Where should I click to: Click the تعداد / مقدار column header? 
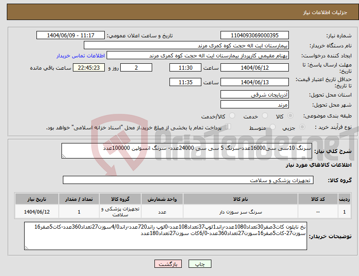click(x=79, y=199)
